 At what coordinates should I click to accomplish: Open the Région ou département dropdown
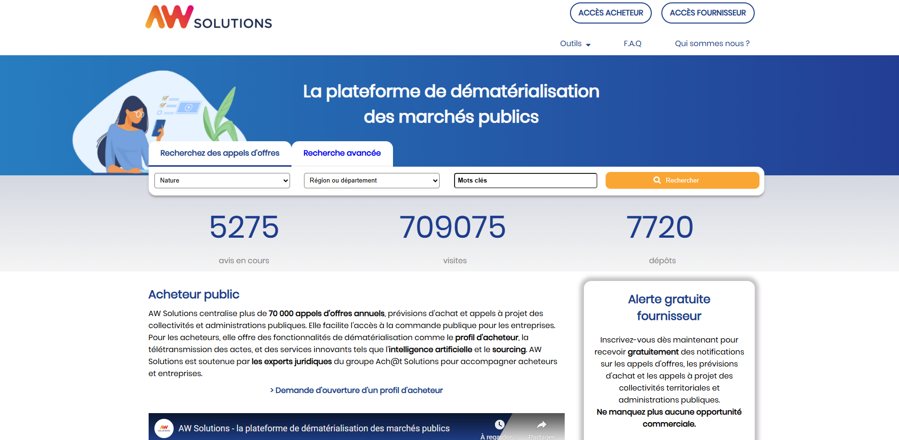[x=371, y=180]
